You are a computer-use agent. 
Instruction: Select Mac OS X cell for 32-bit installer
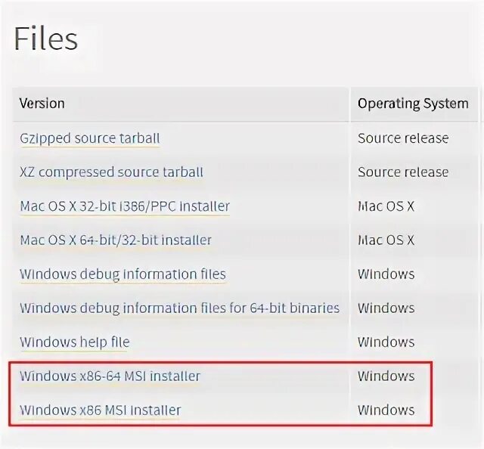tap(386, 206)
